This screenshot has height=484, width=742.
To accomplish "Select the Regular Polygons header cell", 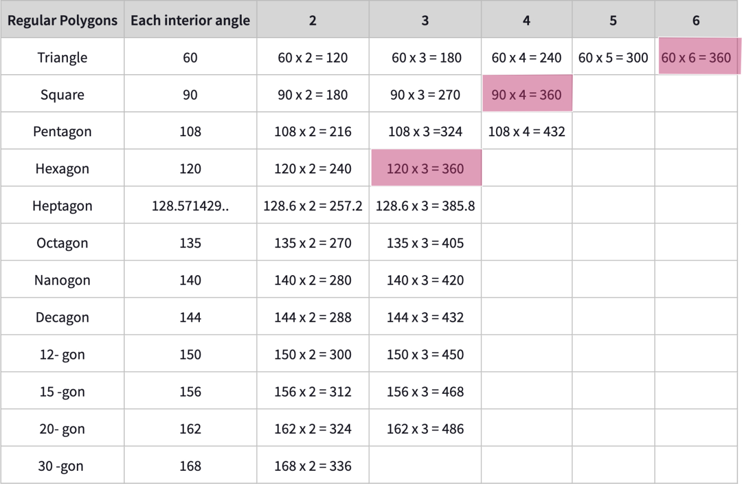I will [x=63, y=20].
